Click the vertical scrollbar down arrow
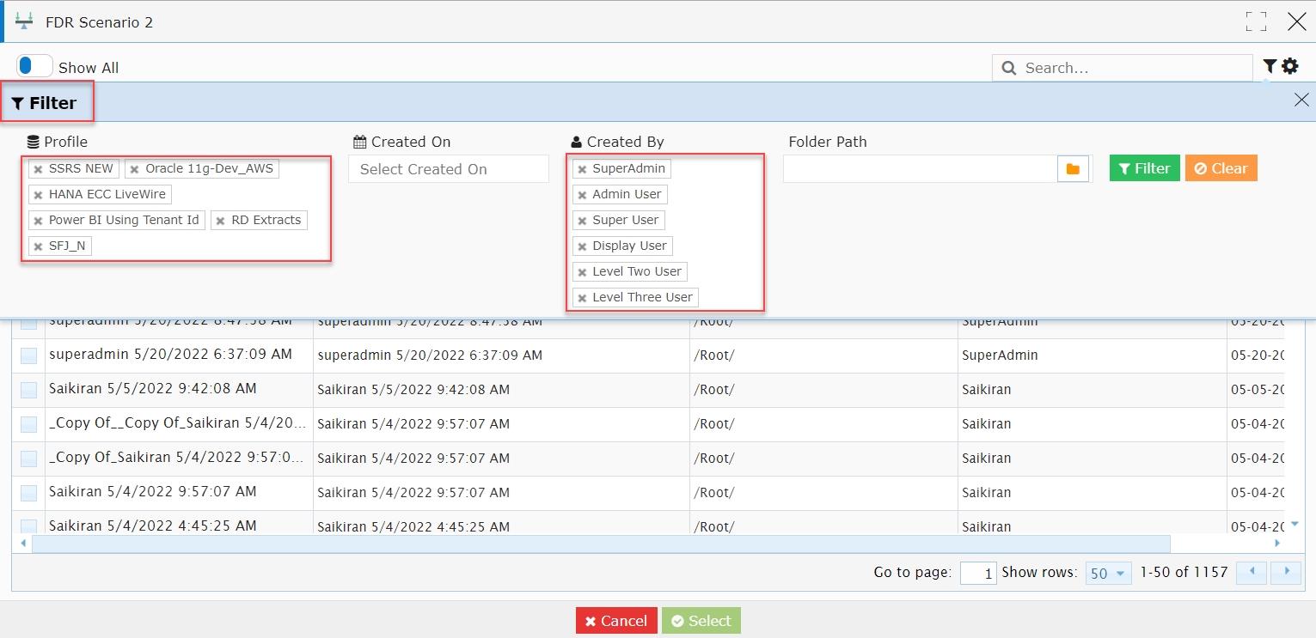Screen dimensions: 1316x638 point(1295,524)
